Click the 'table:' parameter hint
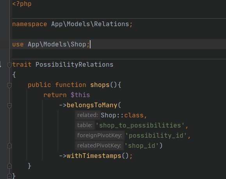 click(x=85, y=125)
